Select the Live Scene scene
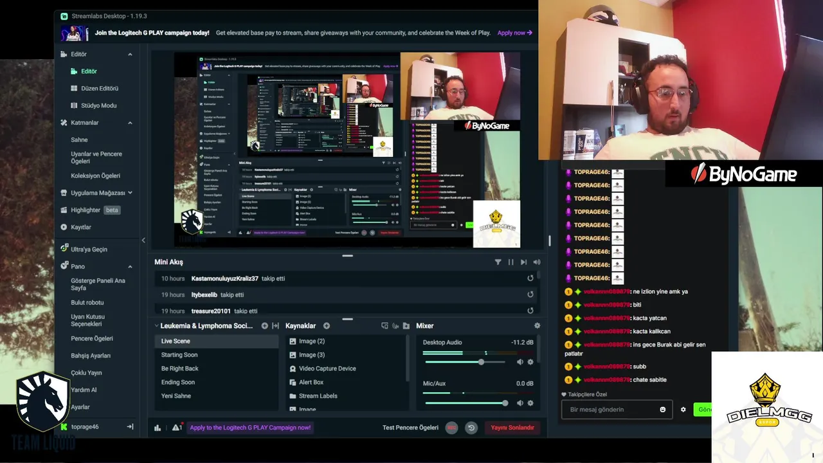The width and height of the screenshot is (823, 463). point(216,341)
